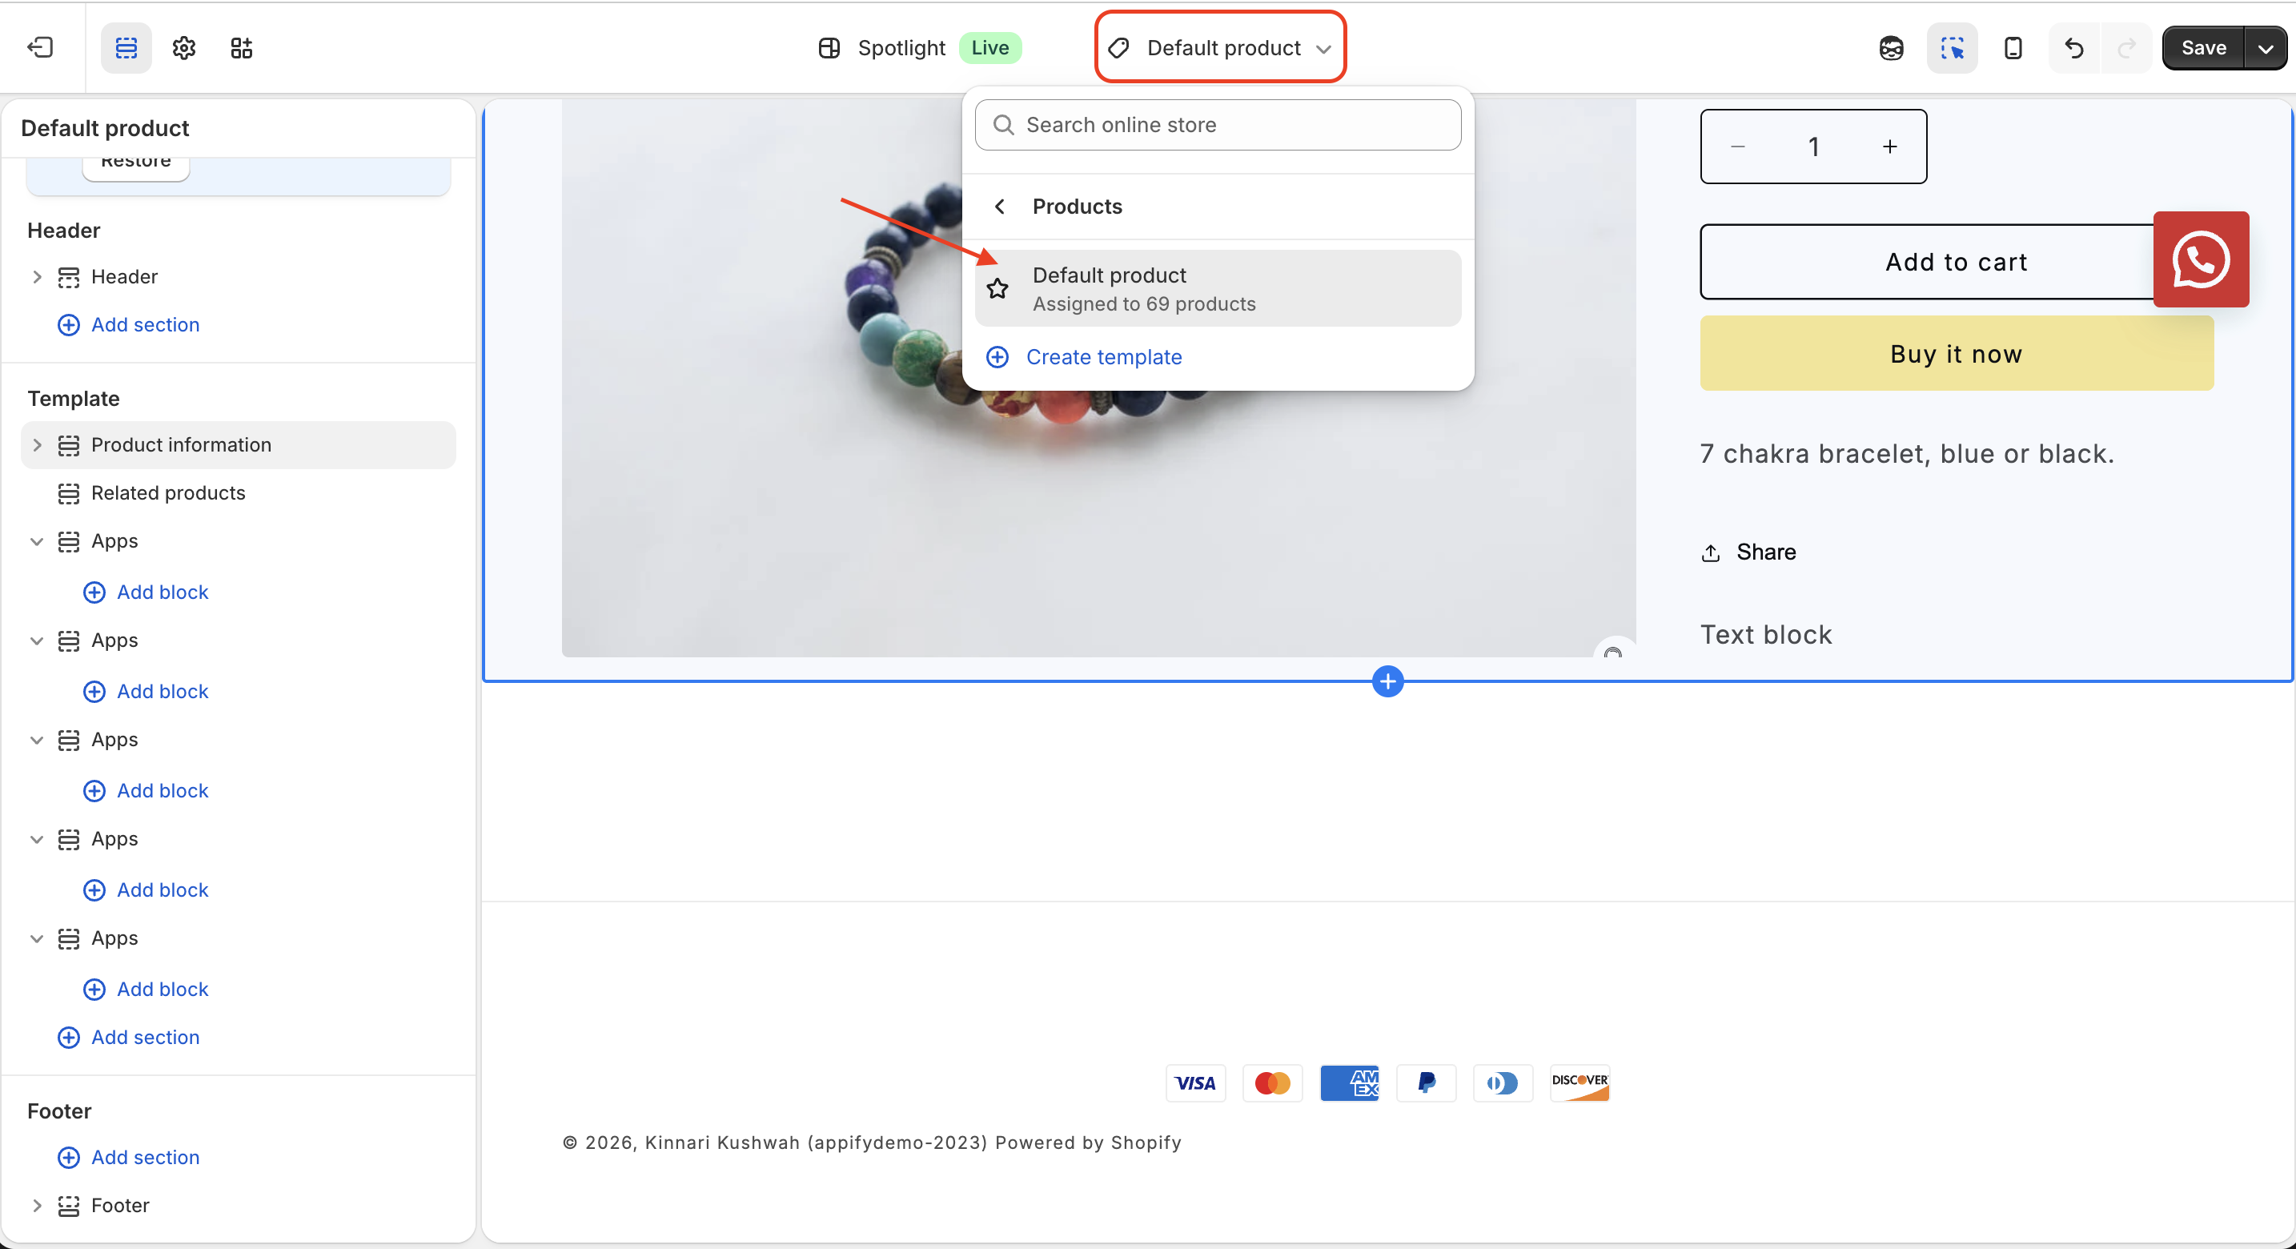This screenshot has height=1249, width=2296.
Task: Go back from the Products menu
Action: click(x=1000, y=206)
